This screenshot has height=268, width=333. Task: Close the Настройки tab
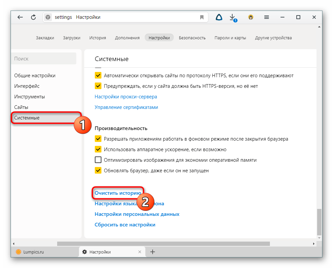coord(140,252)
